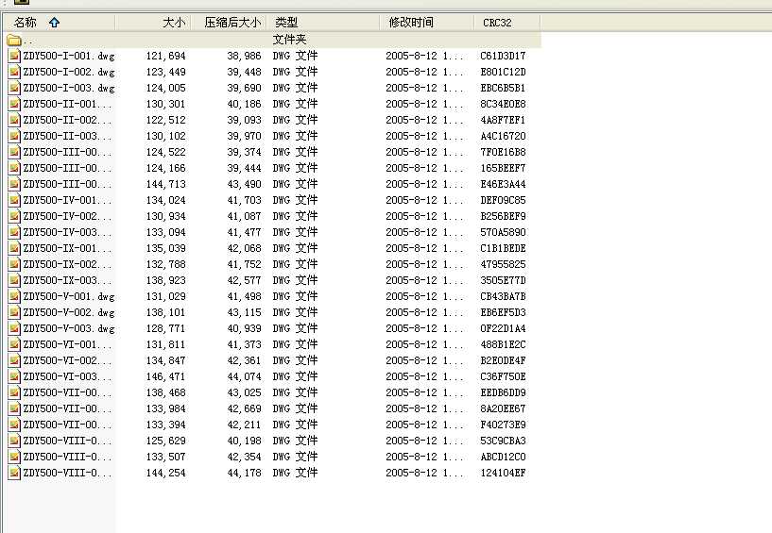Click the 文件夹 type label of parent row
772x533 pixels.
[x=289, y=40]
